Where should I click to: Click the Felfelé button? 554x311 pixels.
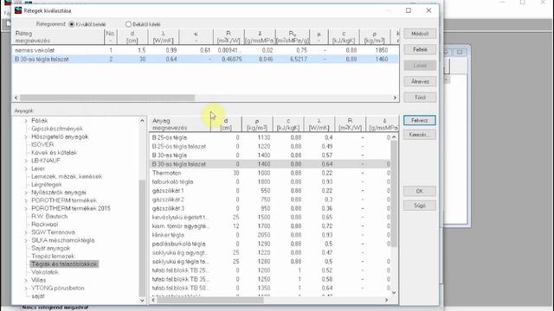coord(420,50)
